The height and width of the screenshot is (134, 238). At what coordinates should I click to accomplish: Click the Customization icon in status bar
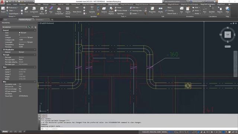(236, 132)
